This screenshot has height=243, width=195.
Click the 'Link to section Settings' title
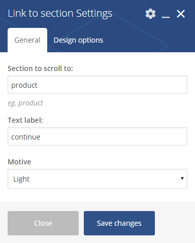[60, 14]
